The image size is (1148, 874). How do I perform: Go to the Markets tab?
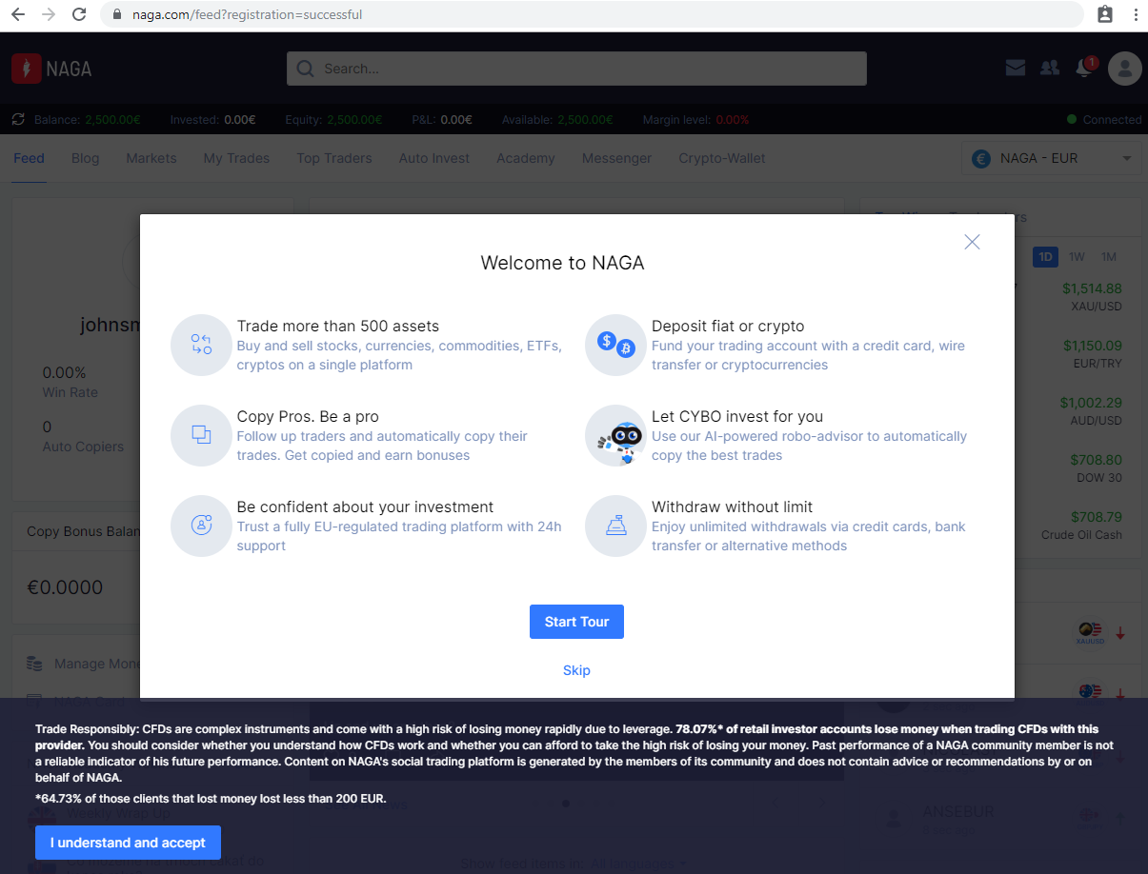point(151,158)
